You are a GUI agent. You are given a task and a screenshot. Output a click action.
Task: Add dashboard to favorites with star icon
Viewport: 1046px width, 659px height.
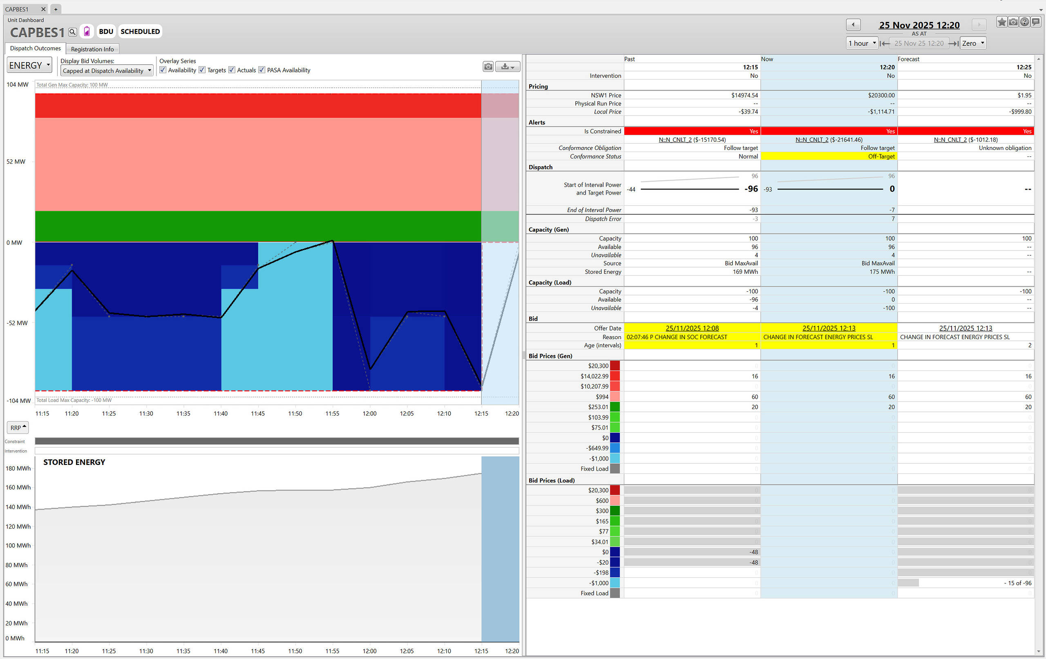pos(1002,22)
